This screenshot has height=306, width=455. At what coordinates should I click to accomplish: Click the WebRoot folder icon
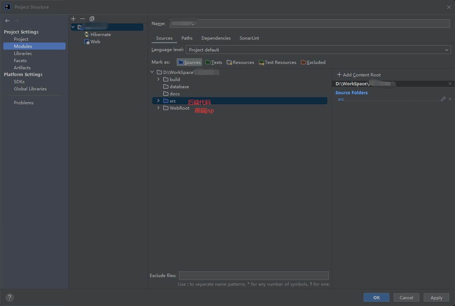(x=166, y=108)
